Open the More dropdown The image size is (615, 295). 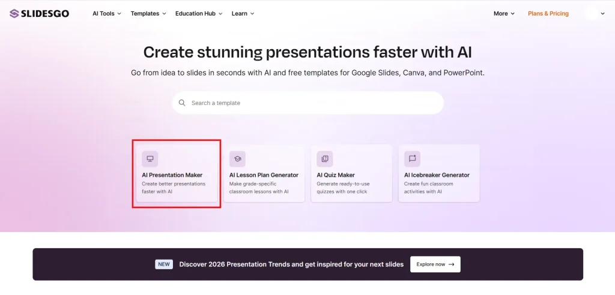pyautogui.click(x=504, y=13)
